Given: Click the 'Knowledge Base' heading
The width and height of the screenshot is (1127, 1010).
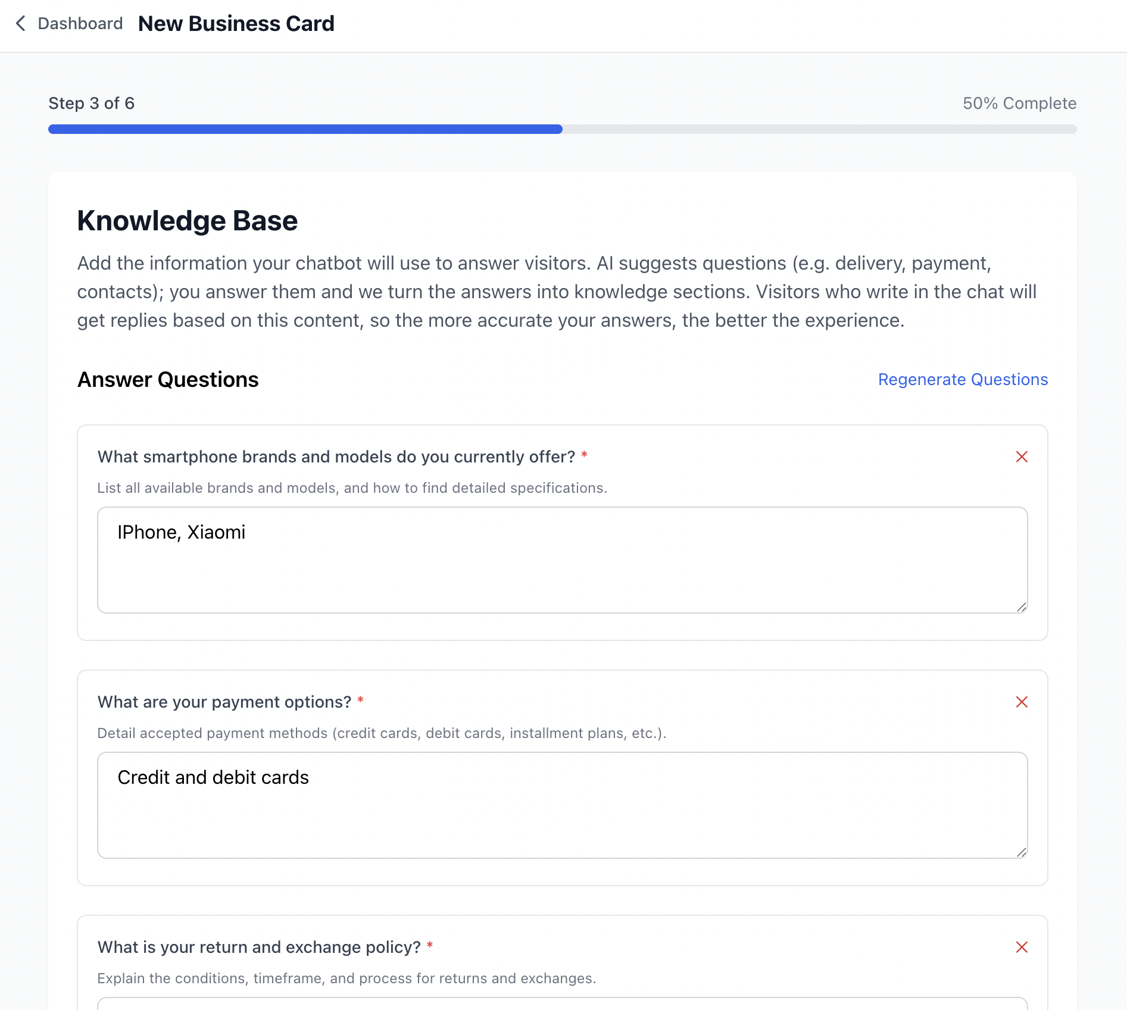Looking at the screenshot, I should (x=188, y=221).
